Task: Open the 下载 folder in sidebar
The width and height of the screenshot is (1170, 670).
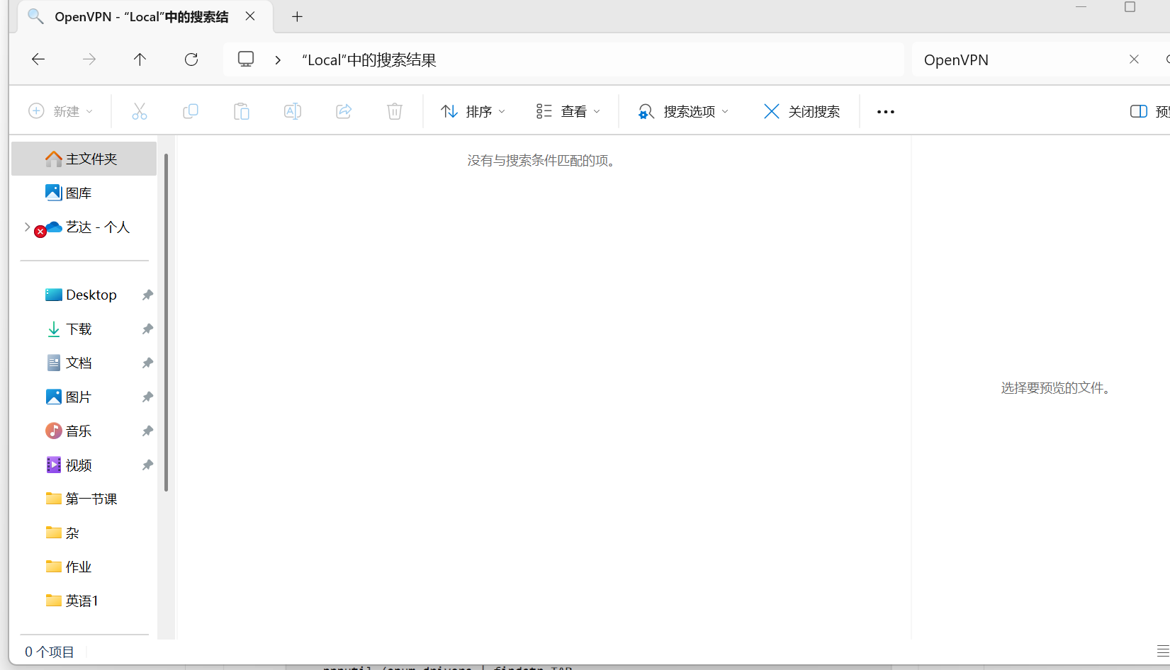Action: click(x=79, y=329)
